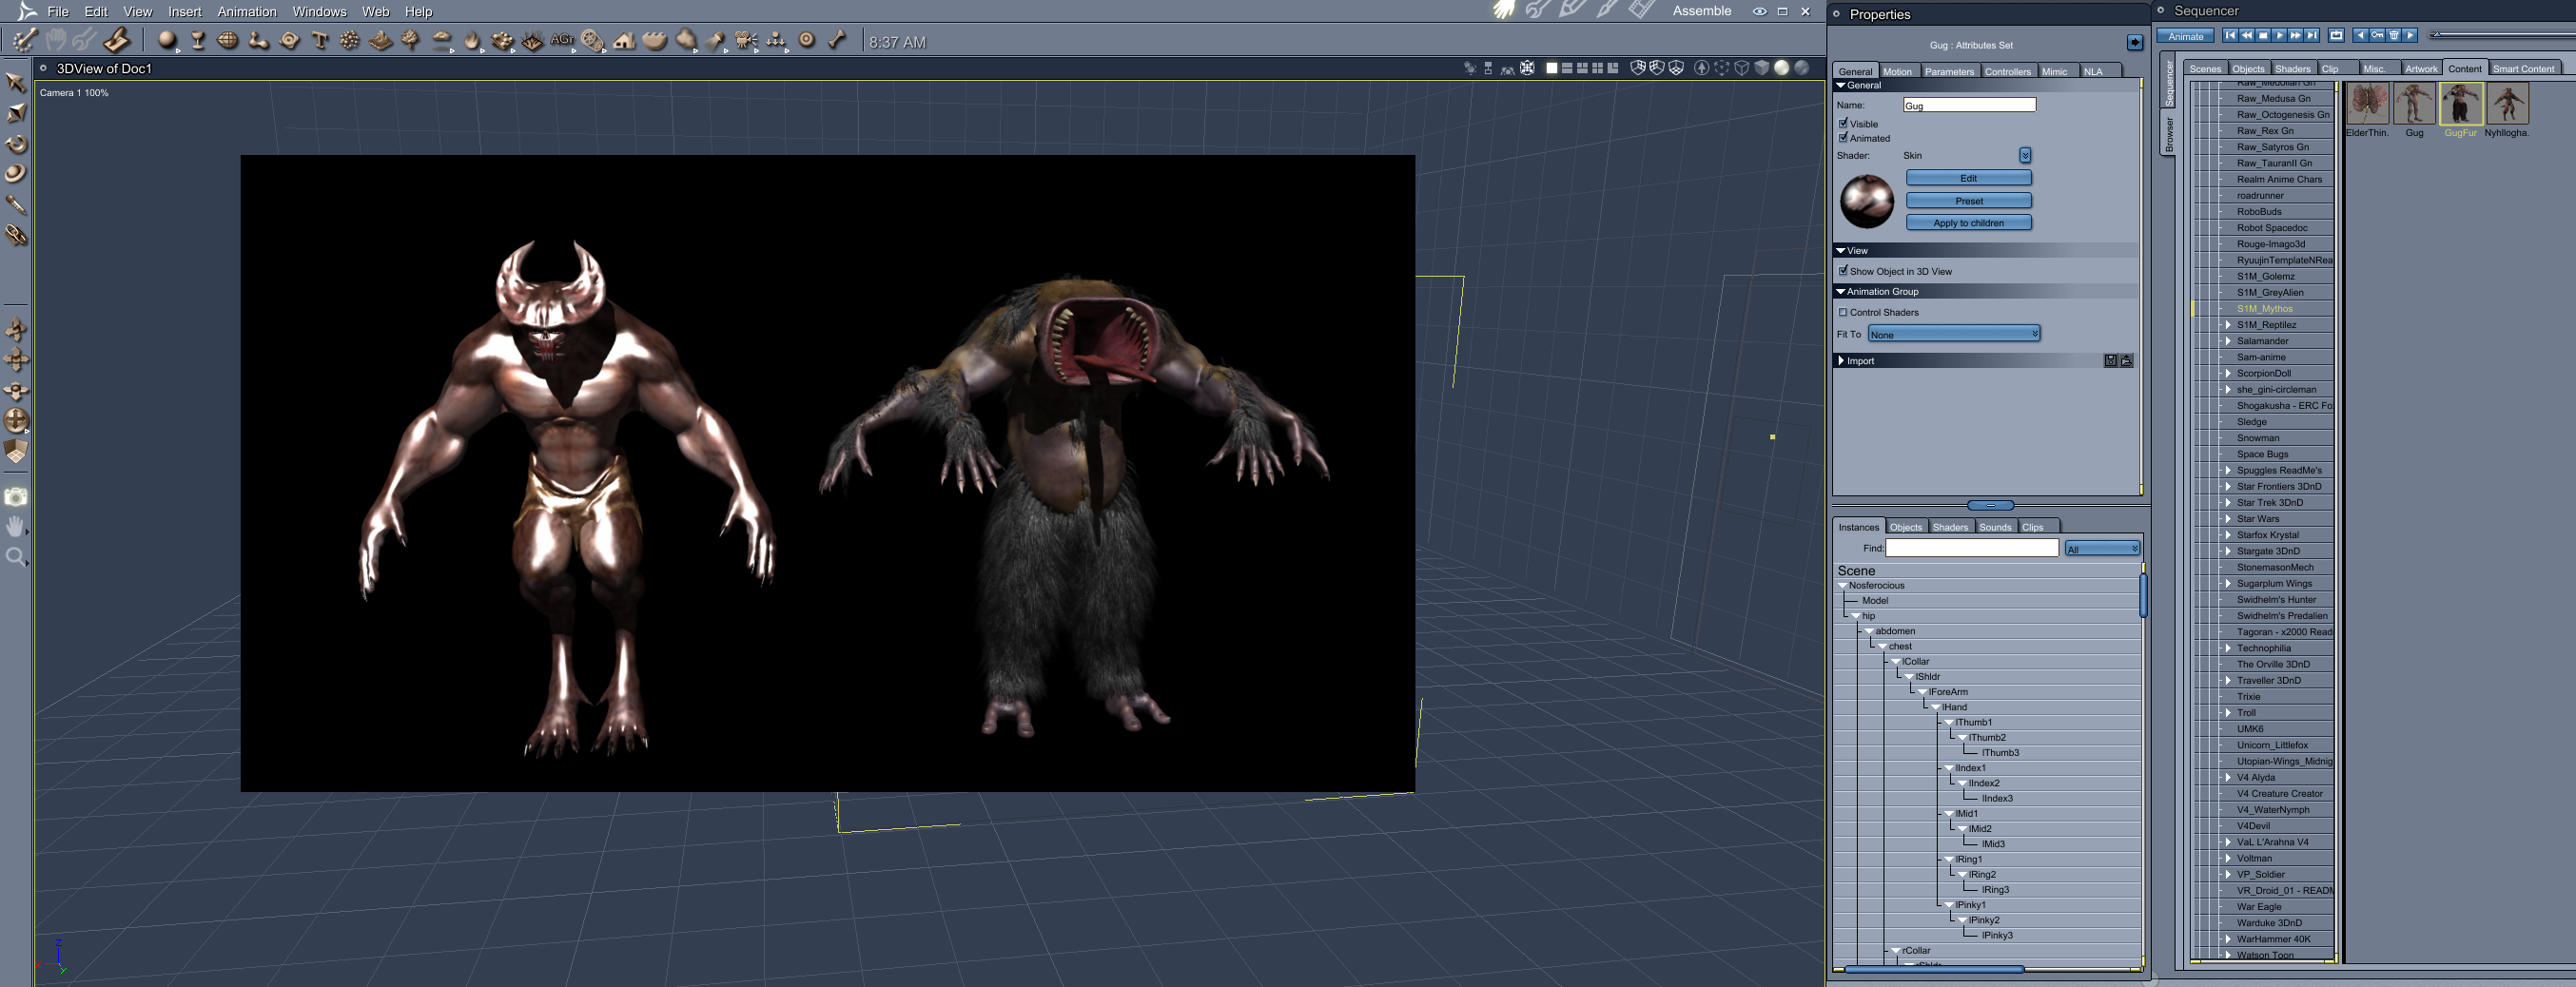Collapse the General section

click(x=1840, y=85)
